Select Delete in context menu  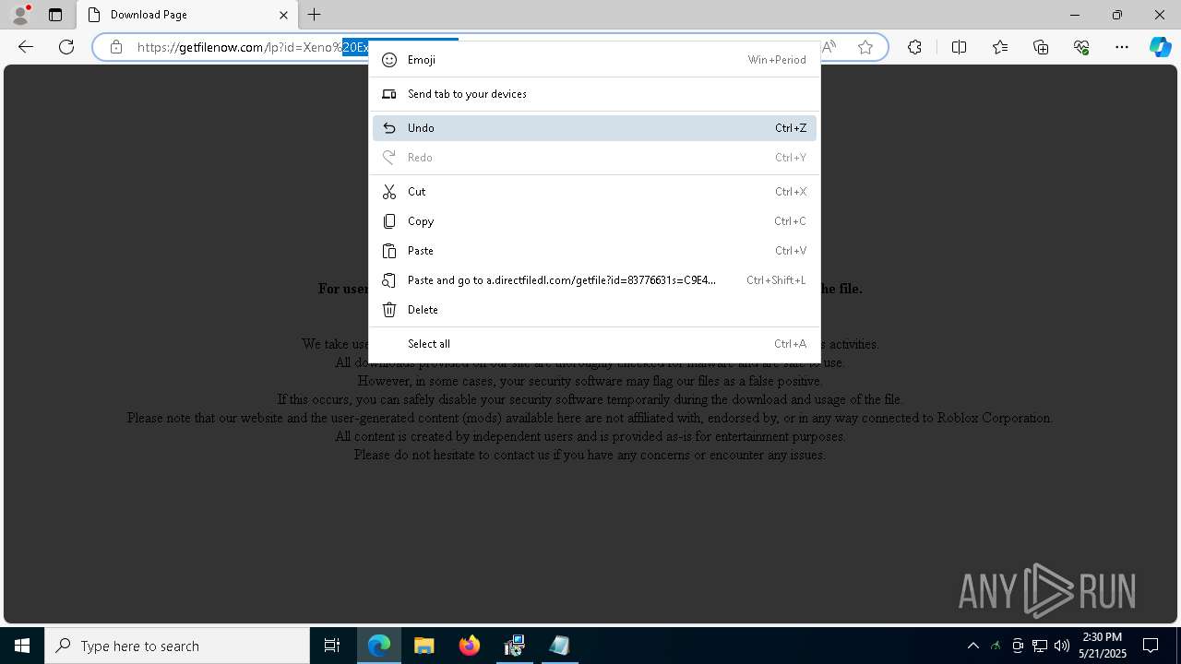pyautogui.click(x=594, y=310)
